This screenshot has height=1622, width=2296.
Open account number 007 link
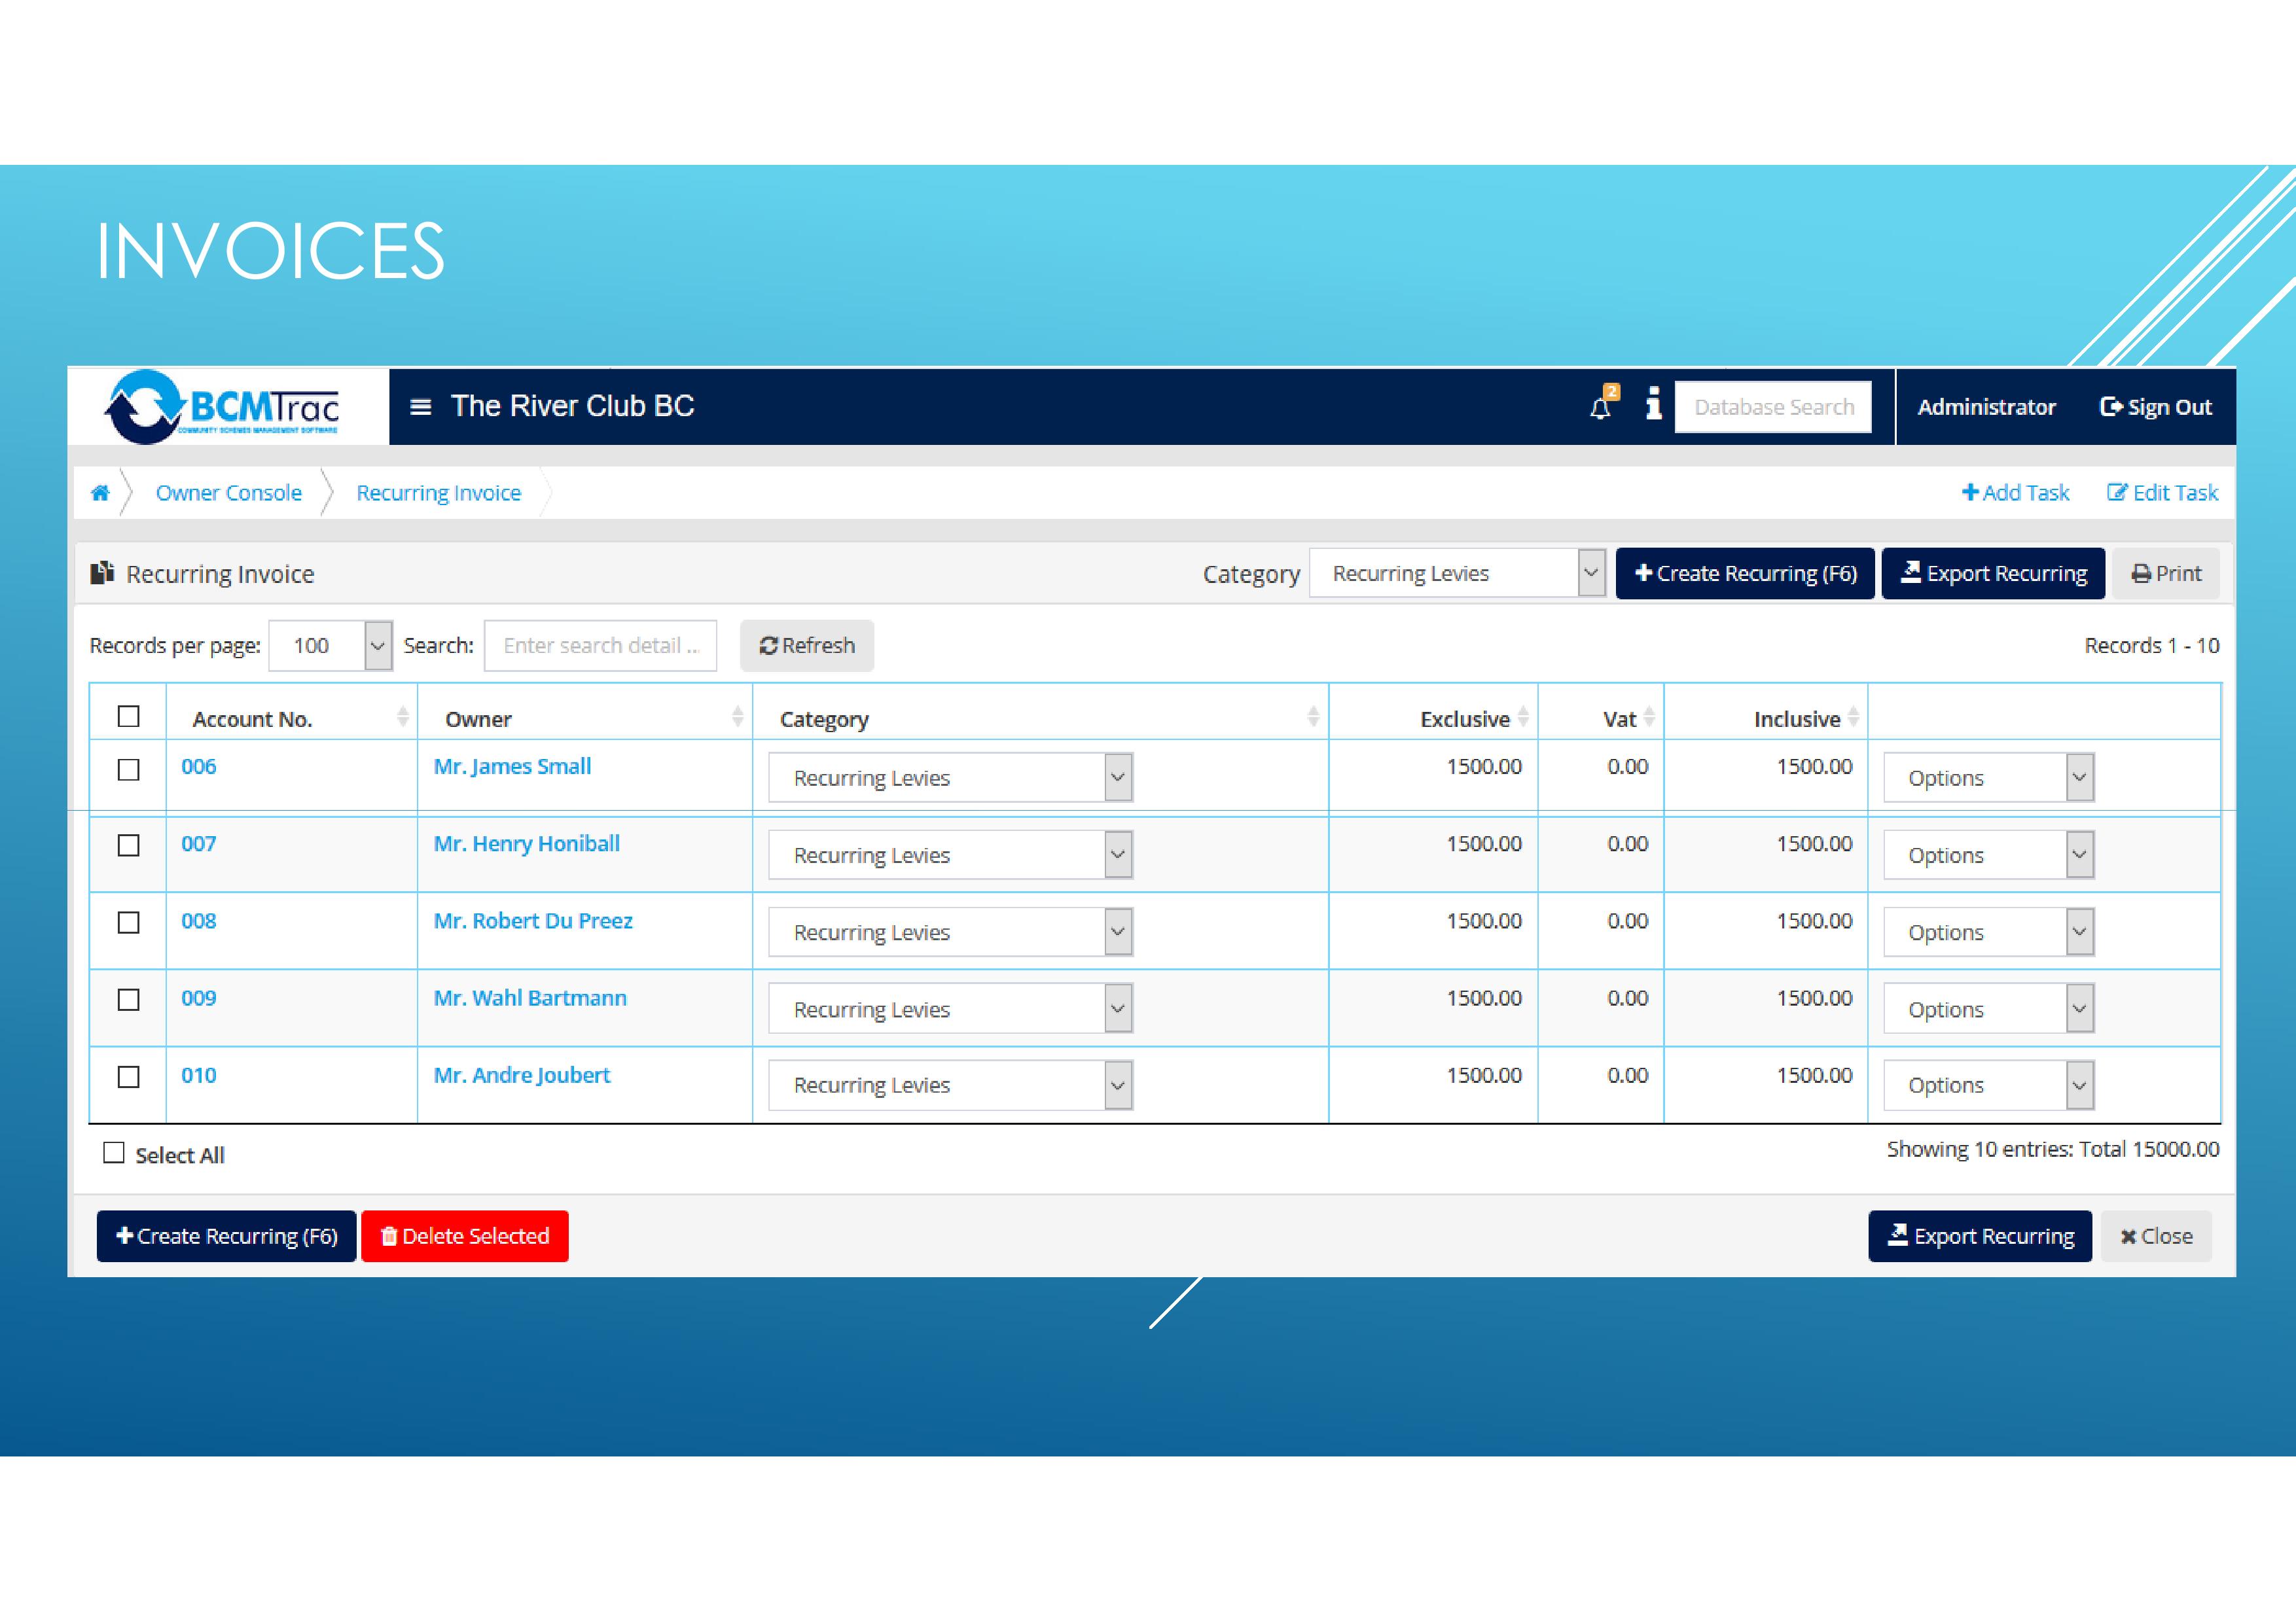(199, 843)
